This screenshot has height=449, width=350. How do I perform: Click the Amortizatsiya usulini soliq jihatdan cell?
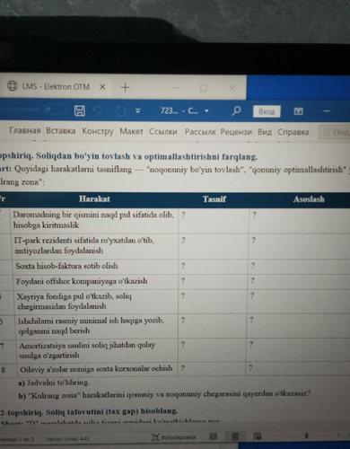tap(97, 350)
